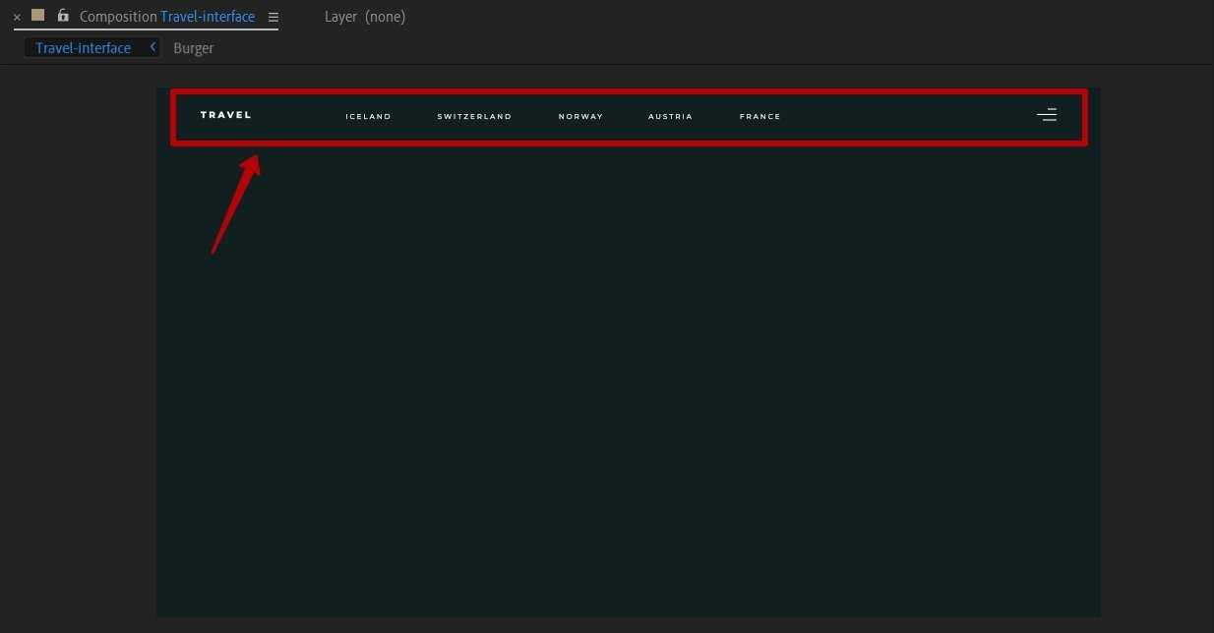This screenshot has width=1214, height=633.
Task: Click the ICELAND nav item
Action: (368, 116)
